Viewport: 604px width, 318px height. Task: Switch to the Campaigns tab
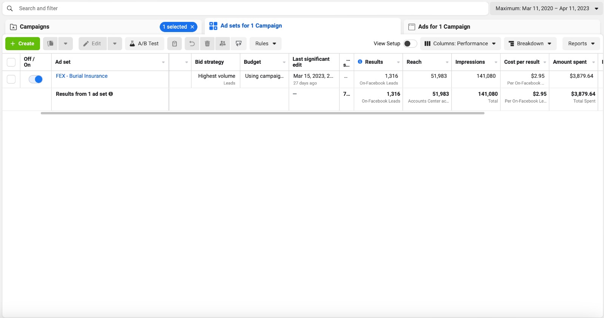pos(34,27)
